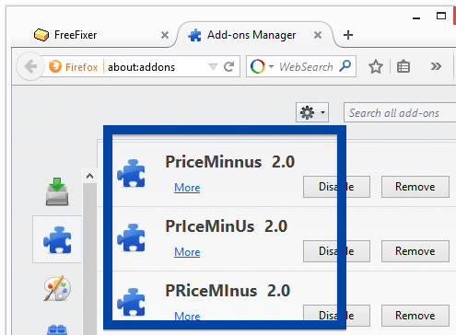
Task: Open the Plugins lego brick category
Action: pyautogui.click(x=57, y=329)
